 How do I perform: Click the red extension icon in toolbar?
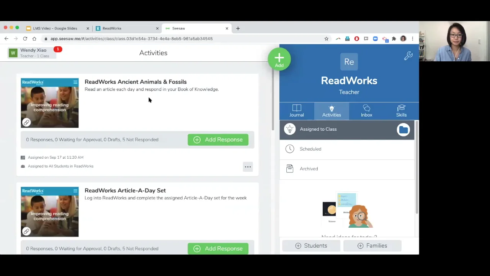(357, 39)
